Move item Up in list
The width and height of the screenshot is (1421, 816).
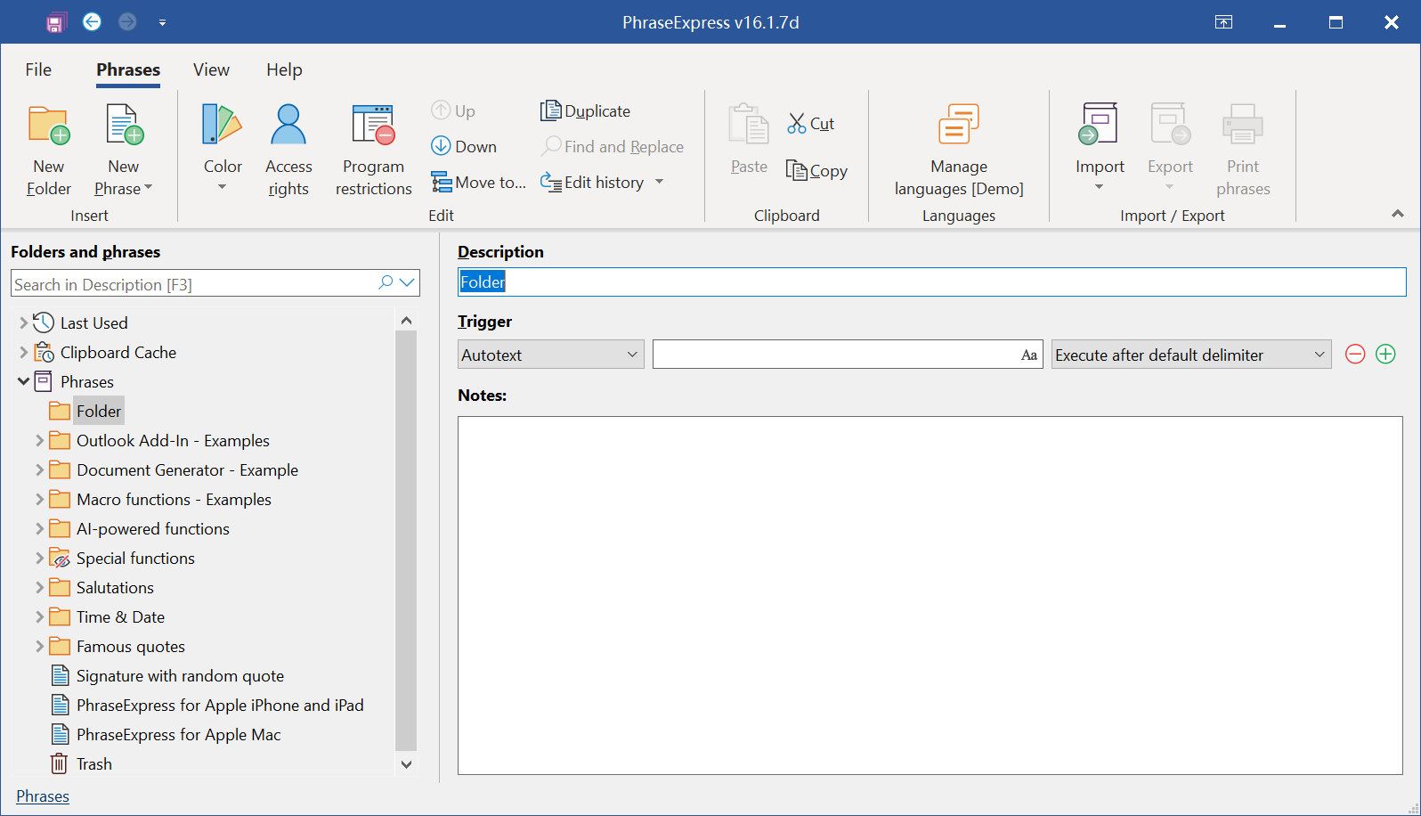pos(453,110)
